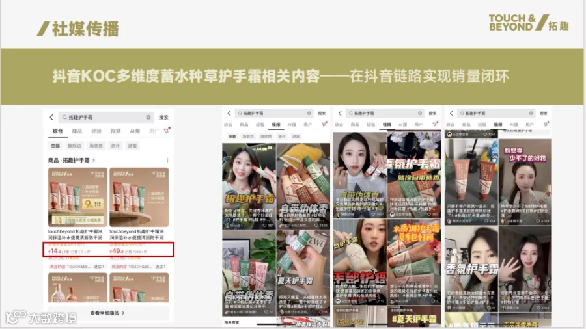Click the ¥14.9 price text
The height and width of the screenshot is (329, 586).
[55, 251]
